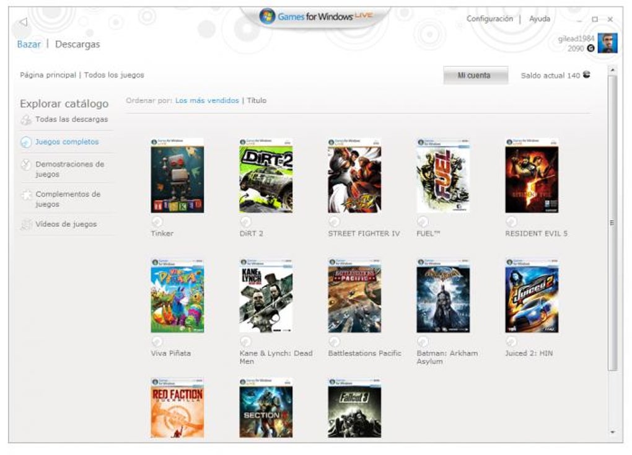Click the STREET FIGHTER IV title text

364,234
